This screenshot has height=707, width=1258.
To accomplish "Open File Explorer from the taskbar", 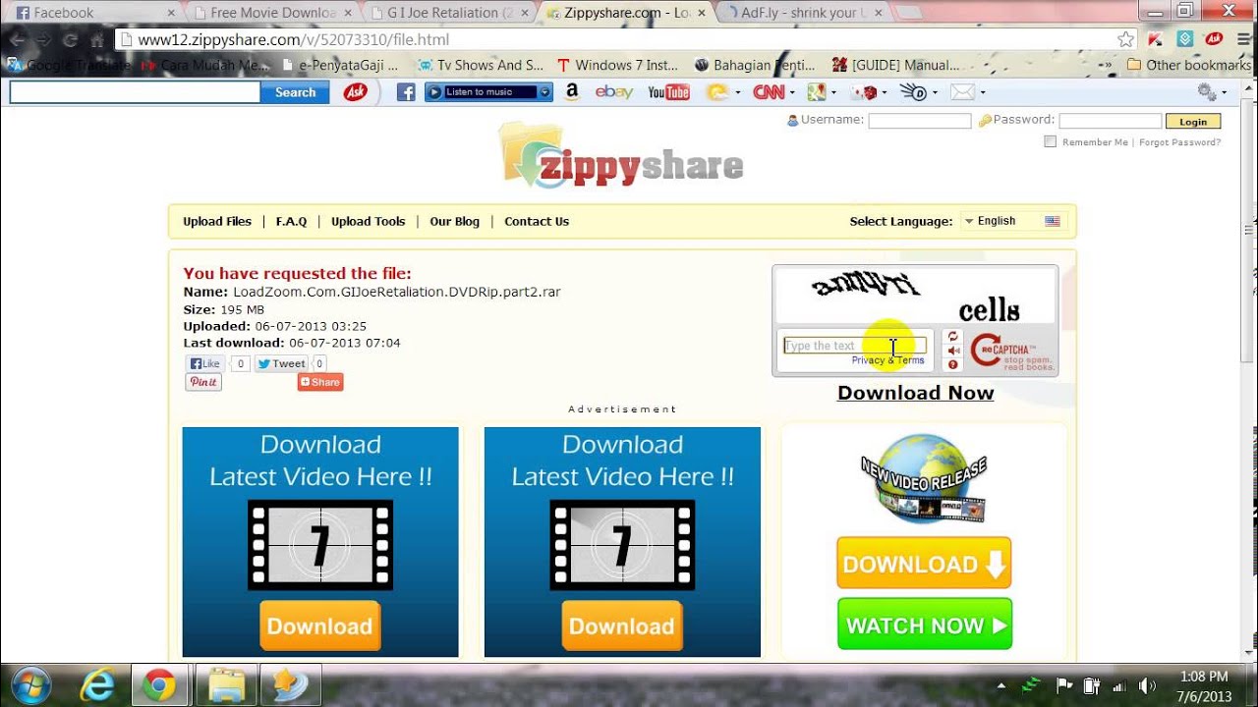I will coord(226,684).
